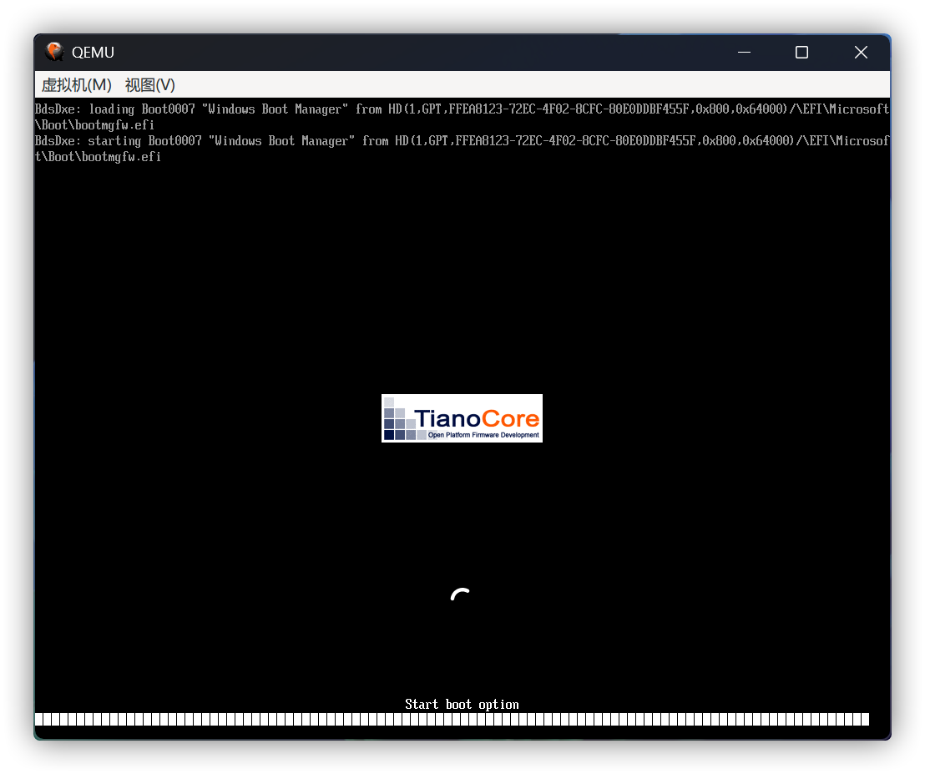Open the 虚拟机(M) menu
Image resolution: width=925 pixels, height=774 pixels.
click(x=76, y=85)
